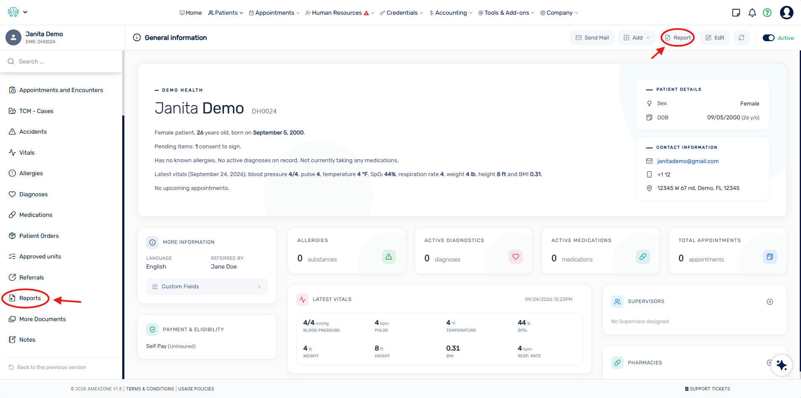The image size is (801, 398).
Task: Click the Report button
Action: tap(678, 38)
